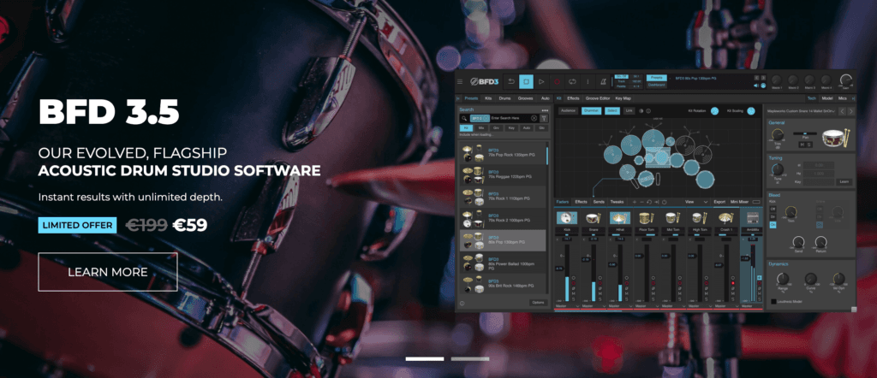This screenshot has width=877, height=378.
Task: Click the undo arrow icon in BFD3
Action: coord(510,82)
